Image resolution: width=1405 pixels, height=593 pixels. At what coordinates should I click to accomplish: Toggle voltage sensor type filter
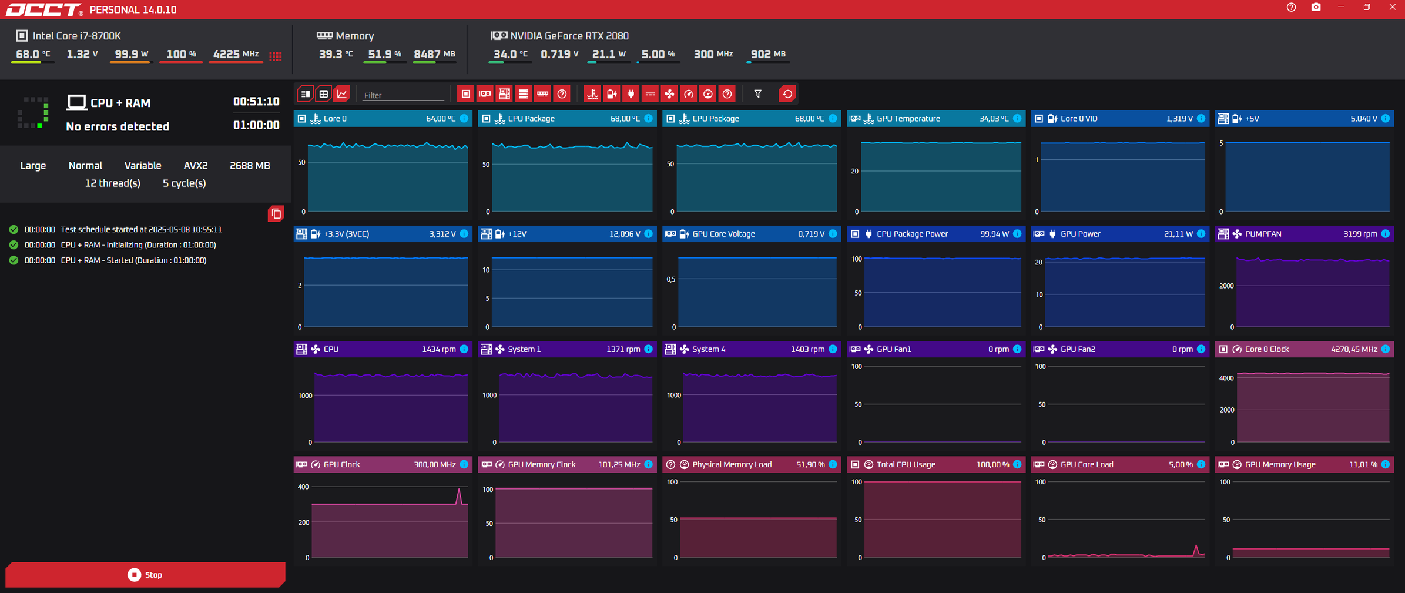pos(612,94)
